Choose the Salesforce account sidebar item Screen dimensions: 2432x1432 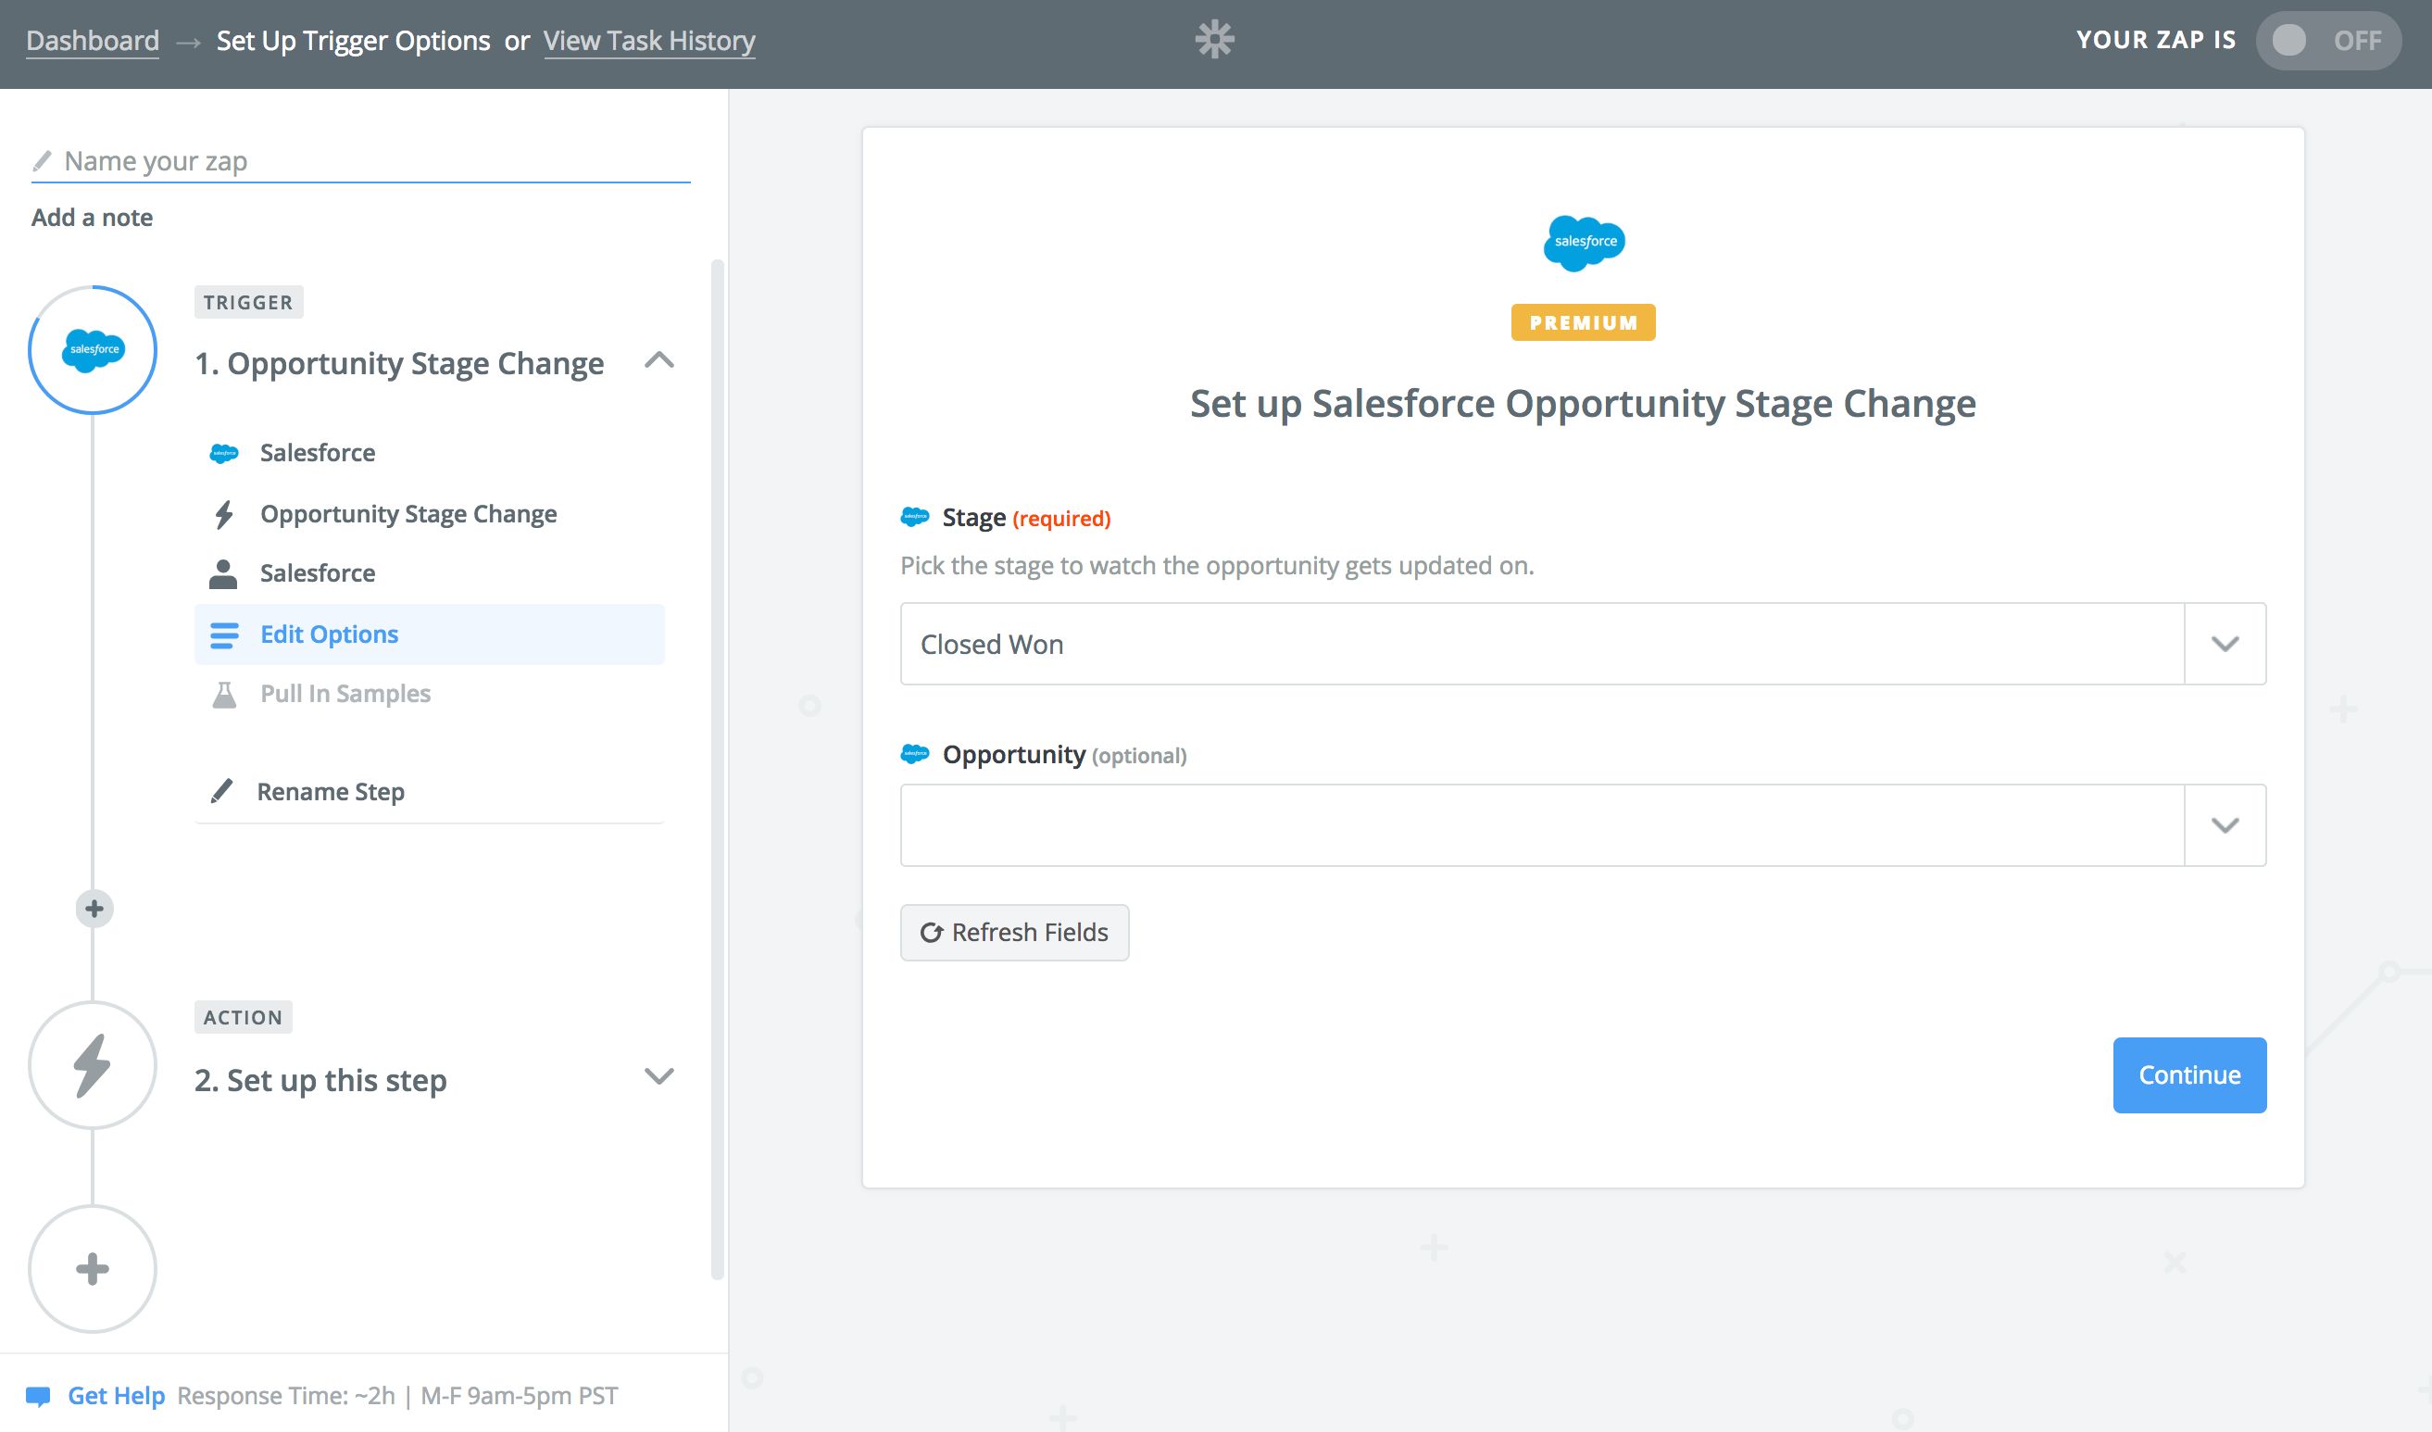318,573
